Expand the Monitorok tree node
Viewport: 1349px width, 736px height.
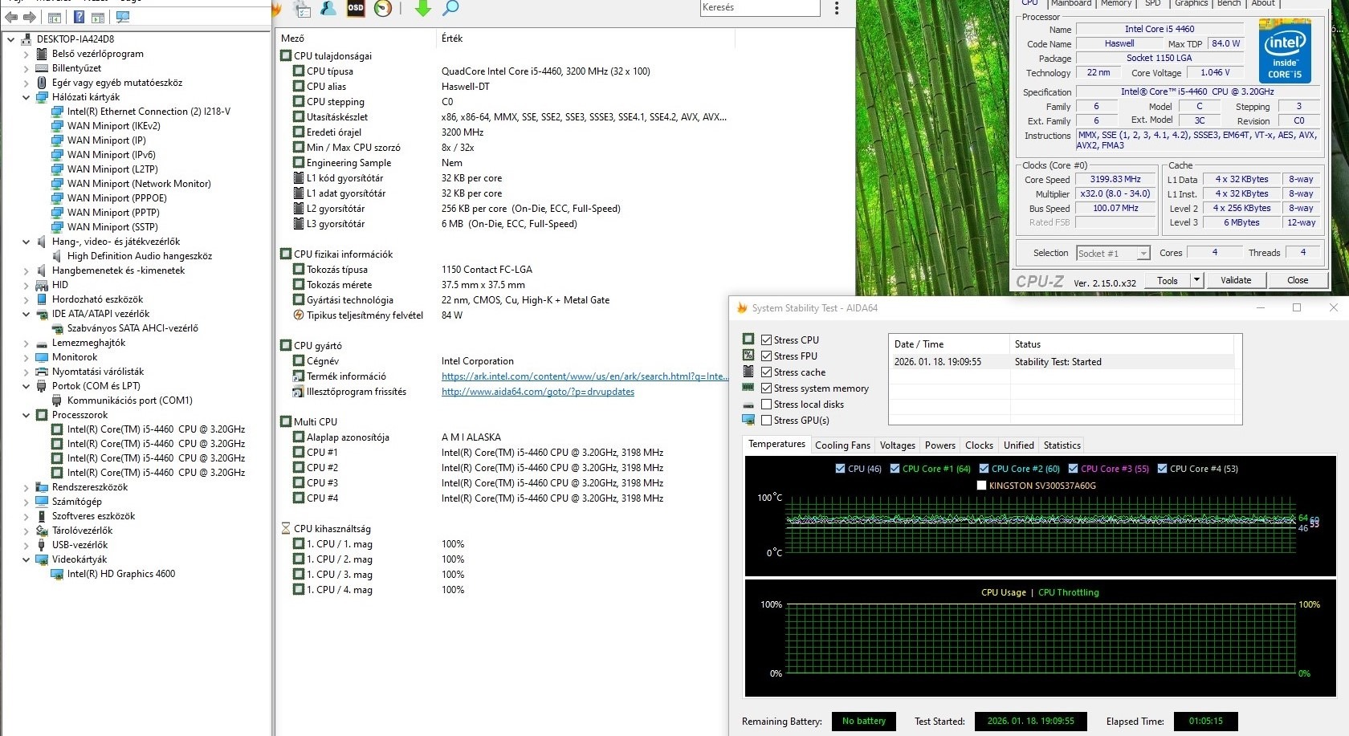coord(26,357)
